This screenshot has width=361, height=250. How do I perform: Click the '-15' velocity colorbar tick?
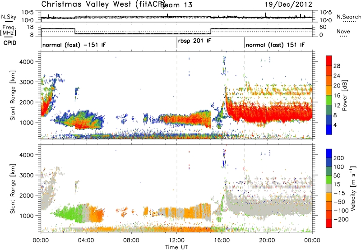tap(339, 193)
